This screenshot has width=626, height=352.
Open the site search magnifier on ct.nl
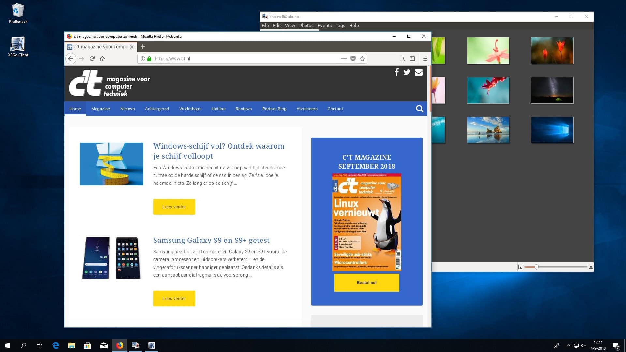point(420,109)
